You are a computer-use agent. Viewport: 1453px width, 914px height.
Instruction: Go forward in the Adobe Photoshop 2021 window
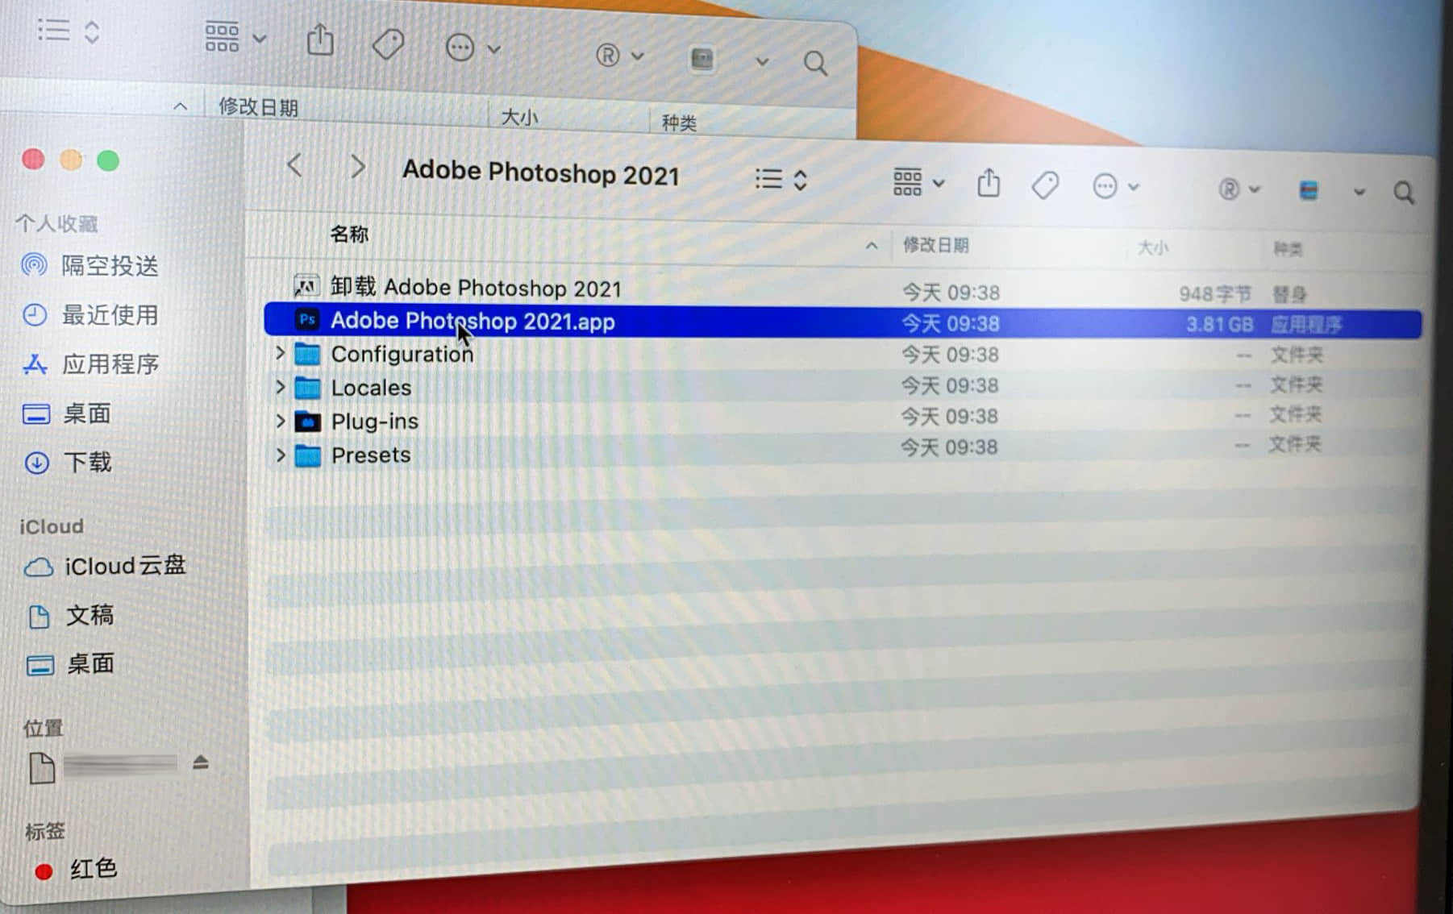tap(357, 167)
